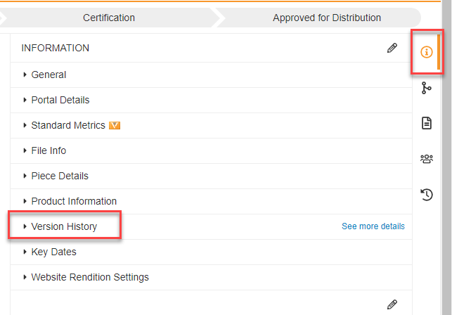Viewport: 452px width, 315px height.
Task: Open the relationships branch icon in sidebar
Action: pyautogui.click(x=426, y=88)
